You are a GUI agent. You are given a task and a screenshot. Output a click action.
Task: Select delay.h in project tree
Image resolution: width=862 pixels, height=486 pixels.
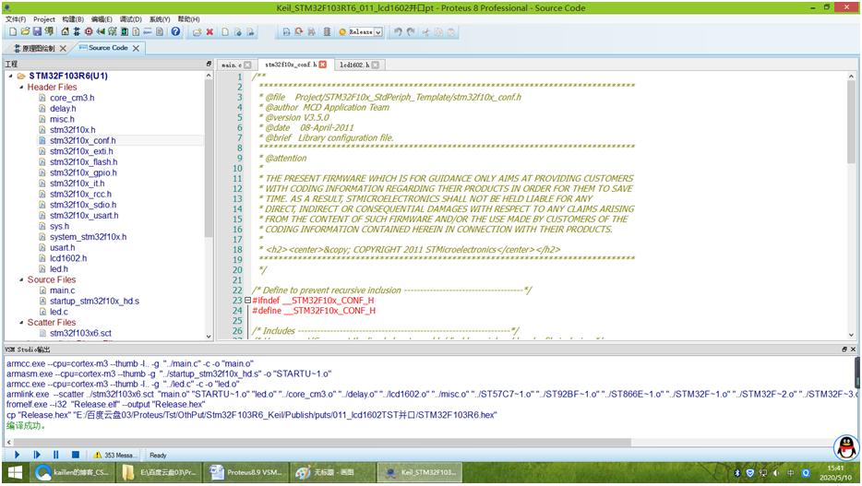[x=63, y=108]
